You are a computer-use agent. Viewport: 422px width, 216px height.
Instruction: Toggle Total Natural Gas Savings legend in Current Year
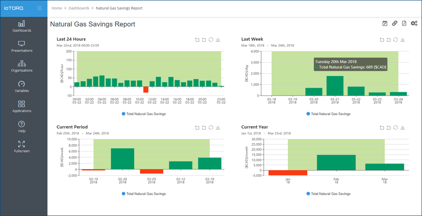[x=329, y=194]
